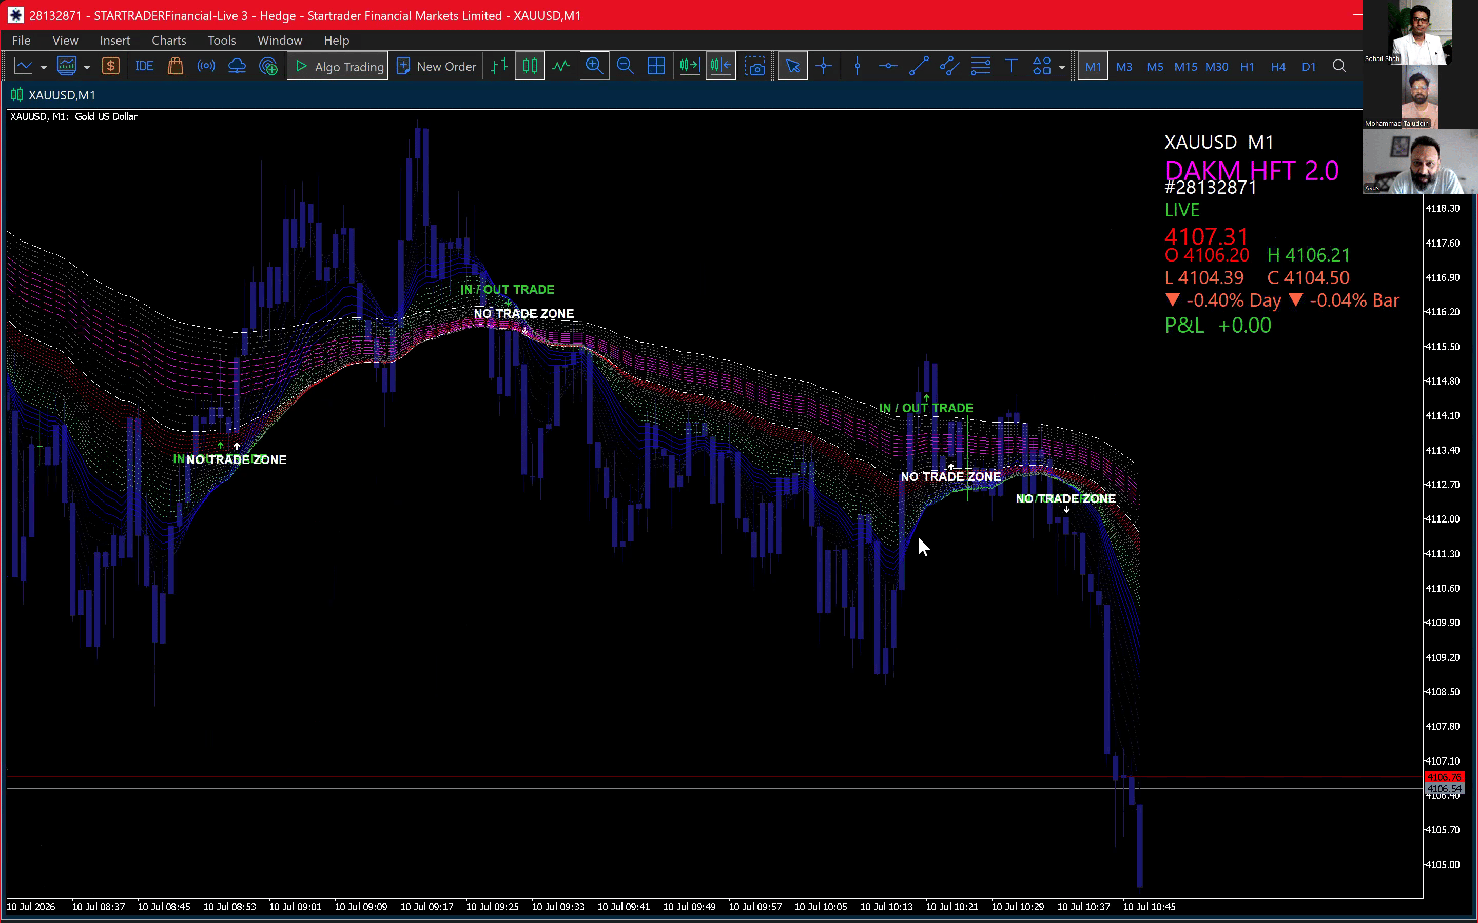The width and height of the screenshot is (1478, 923).
Task: Switch to the M15 timeframe
Action: click(x=1185, y=67)
